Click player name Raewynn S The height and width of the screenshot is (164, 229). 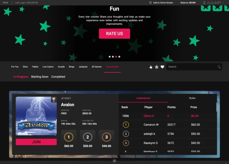point(150,143)
